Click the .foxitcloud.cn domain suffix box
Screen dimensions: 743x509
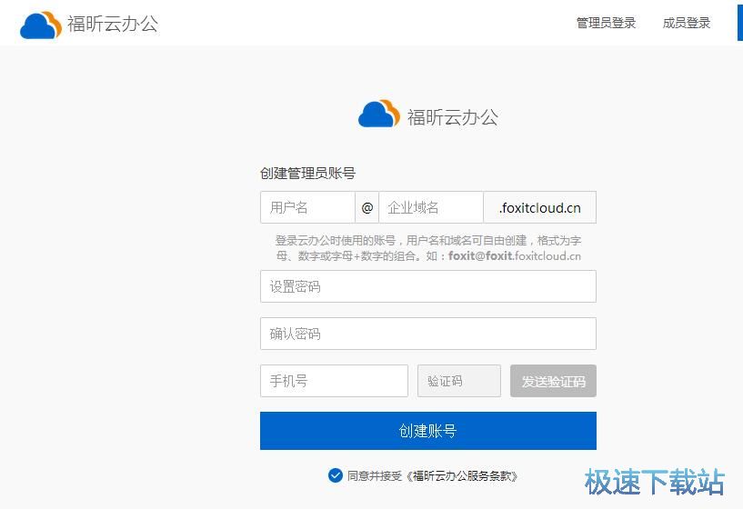[x=539, y=207]
